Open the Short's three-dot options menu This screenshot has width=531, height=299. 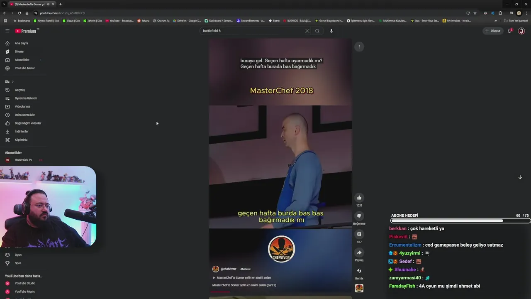pos(359,47)
